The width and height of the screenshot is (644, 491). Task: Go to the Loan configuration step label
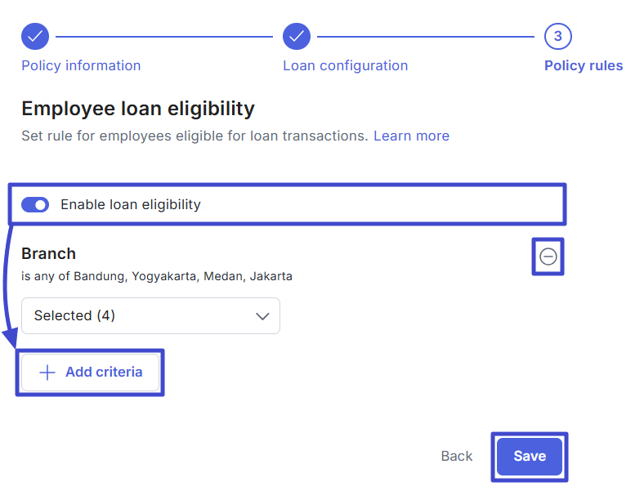[345, 65]
